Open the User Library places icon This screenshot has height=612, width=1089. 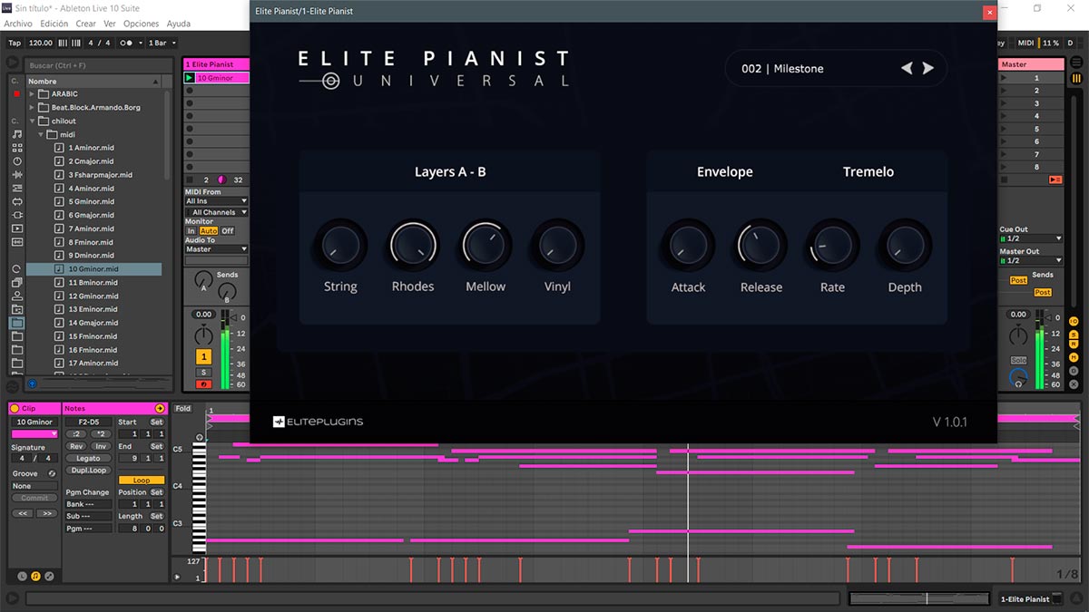point(16,296)
